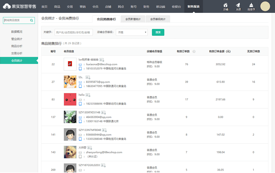275x173 pixels.
Task: Click the search magnifier in sidebar
Action: click(32, 20)
